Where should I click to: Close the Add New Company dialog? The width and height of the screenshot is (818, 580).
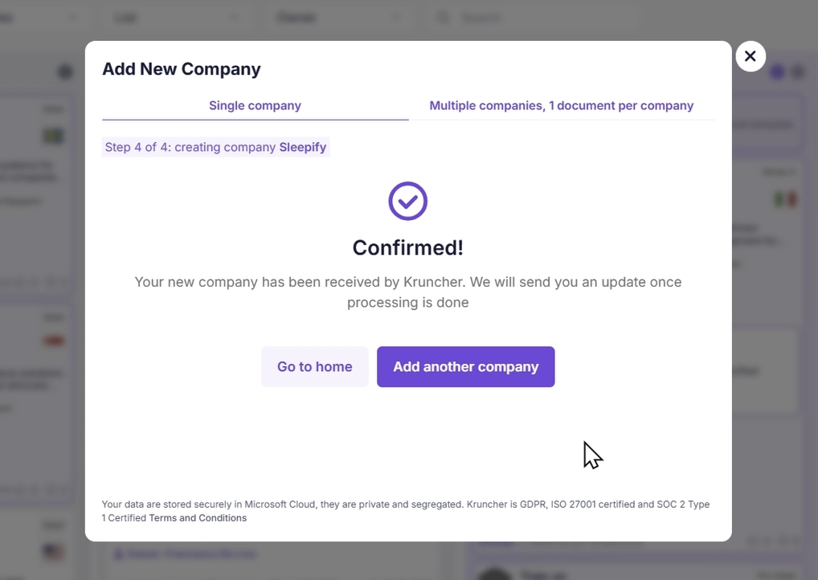(751, 56)
